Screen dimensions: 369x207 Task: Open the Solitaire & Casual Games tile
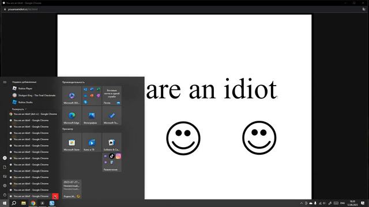[x=112, y=142]
